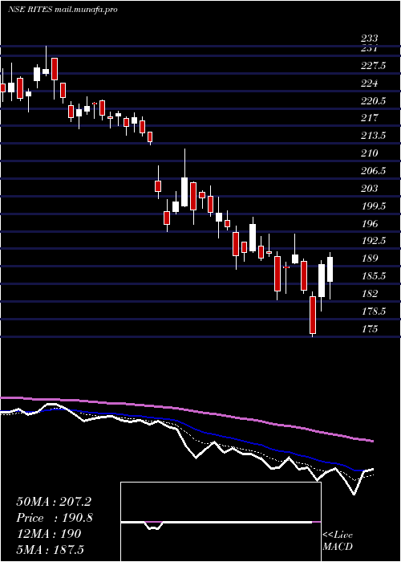The height and width of the screenshot is (562, 401).
Task: Select the 217 price axis label
Action: point(369,118)
